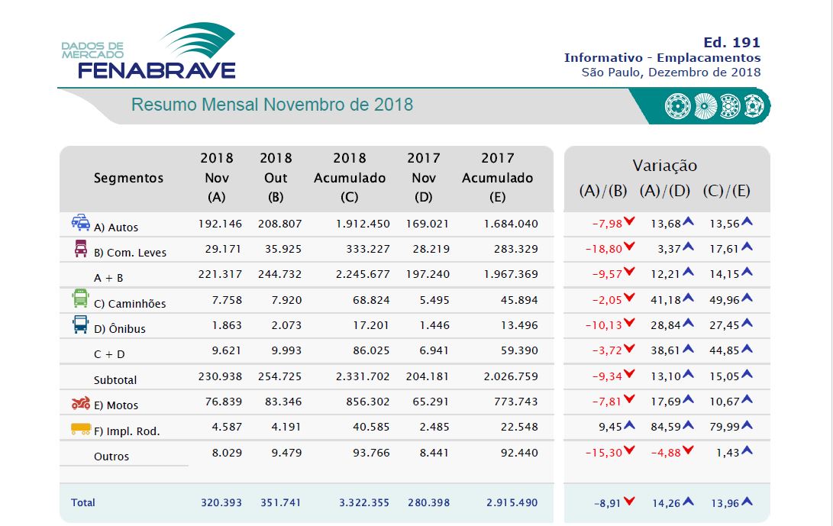Viewport: 833px width, 526px height.
Task: Select the green Caminhões truck icon
Action: 80,299
